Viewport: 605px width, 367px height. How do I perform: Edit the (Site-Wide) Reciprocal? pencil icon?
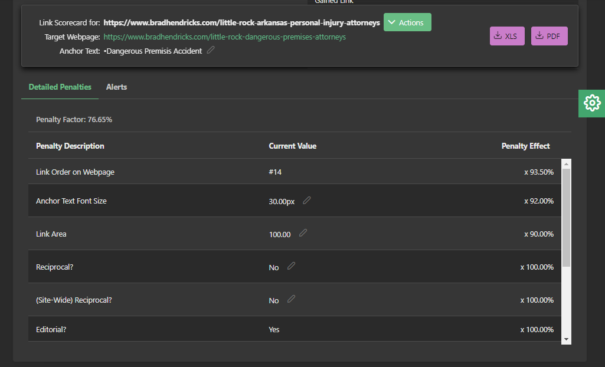291,299
